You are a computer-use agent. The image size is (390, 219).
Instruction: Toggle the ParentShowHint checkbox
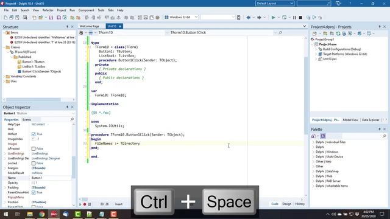[34, 192]
